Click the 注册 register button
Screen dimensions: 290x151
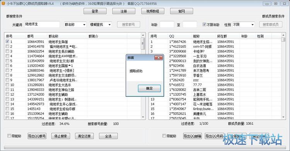point(124,11)
